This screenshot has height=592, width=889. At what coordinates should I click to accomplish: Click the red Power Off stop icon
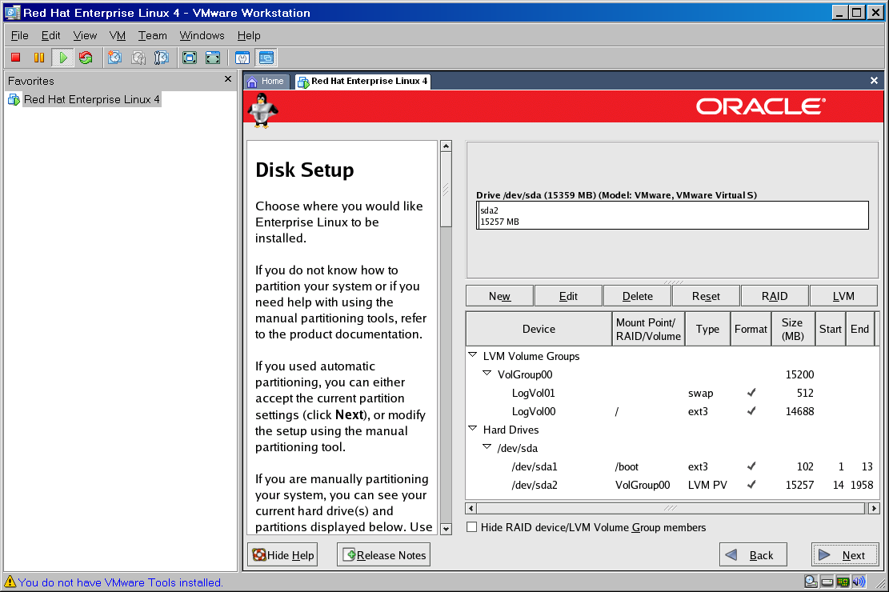[x=16, y=58]
